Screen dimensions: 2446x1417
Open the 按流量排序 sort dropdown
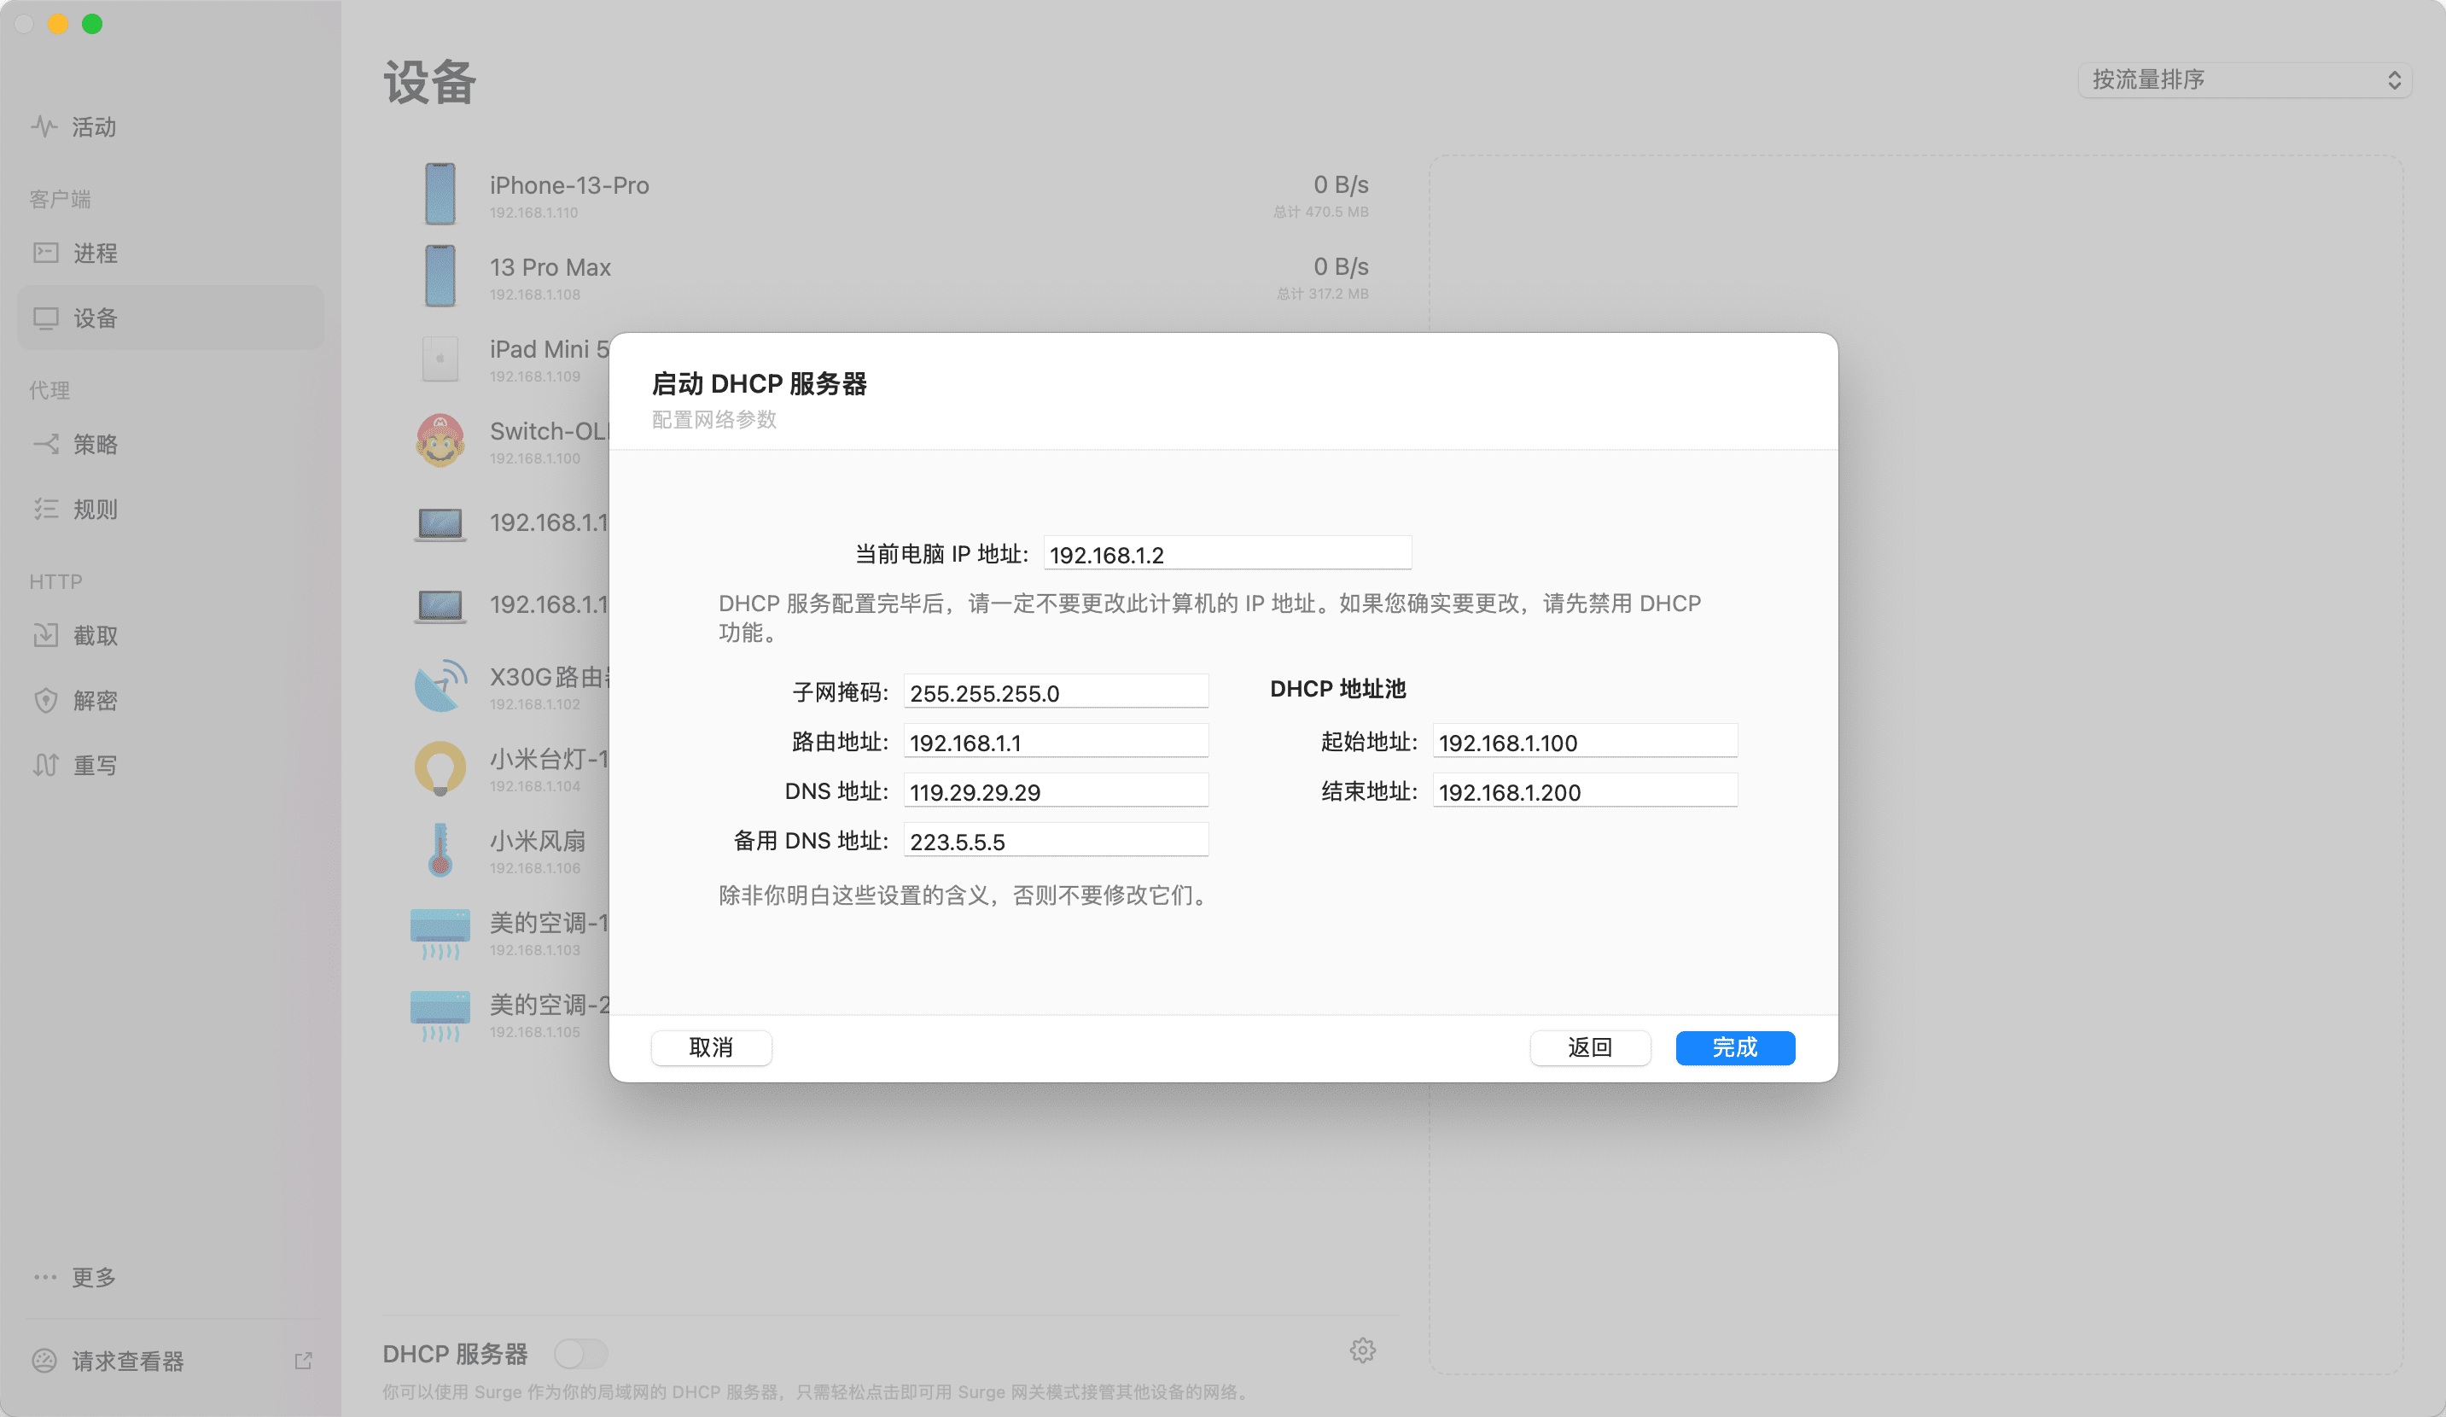[2244, 79]
